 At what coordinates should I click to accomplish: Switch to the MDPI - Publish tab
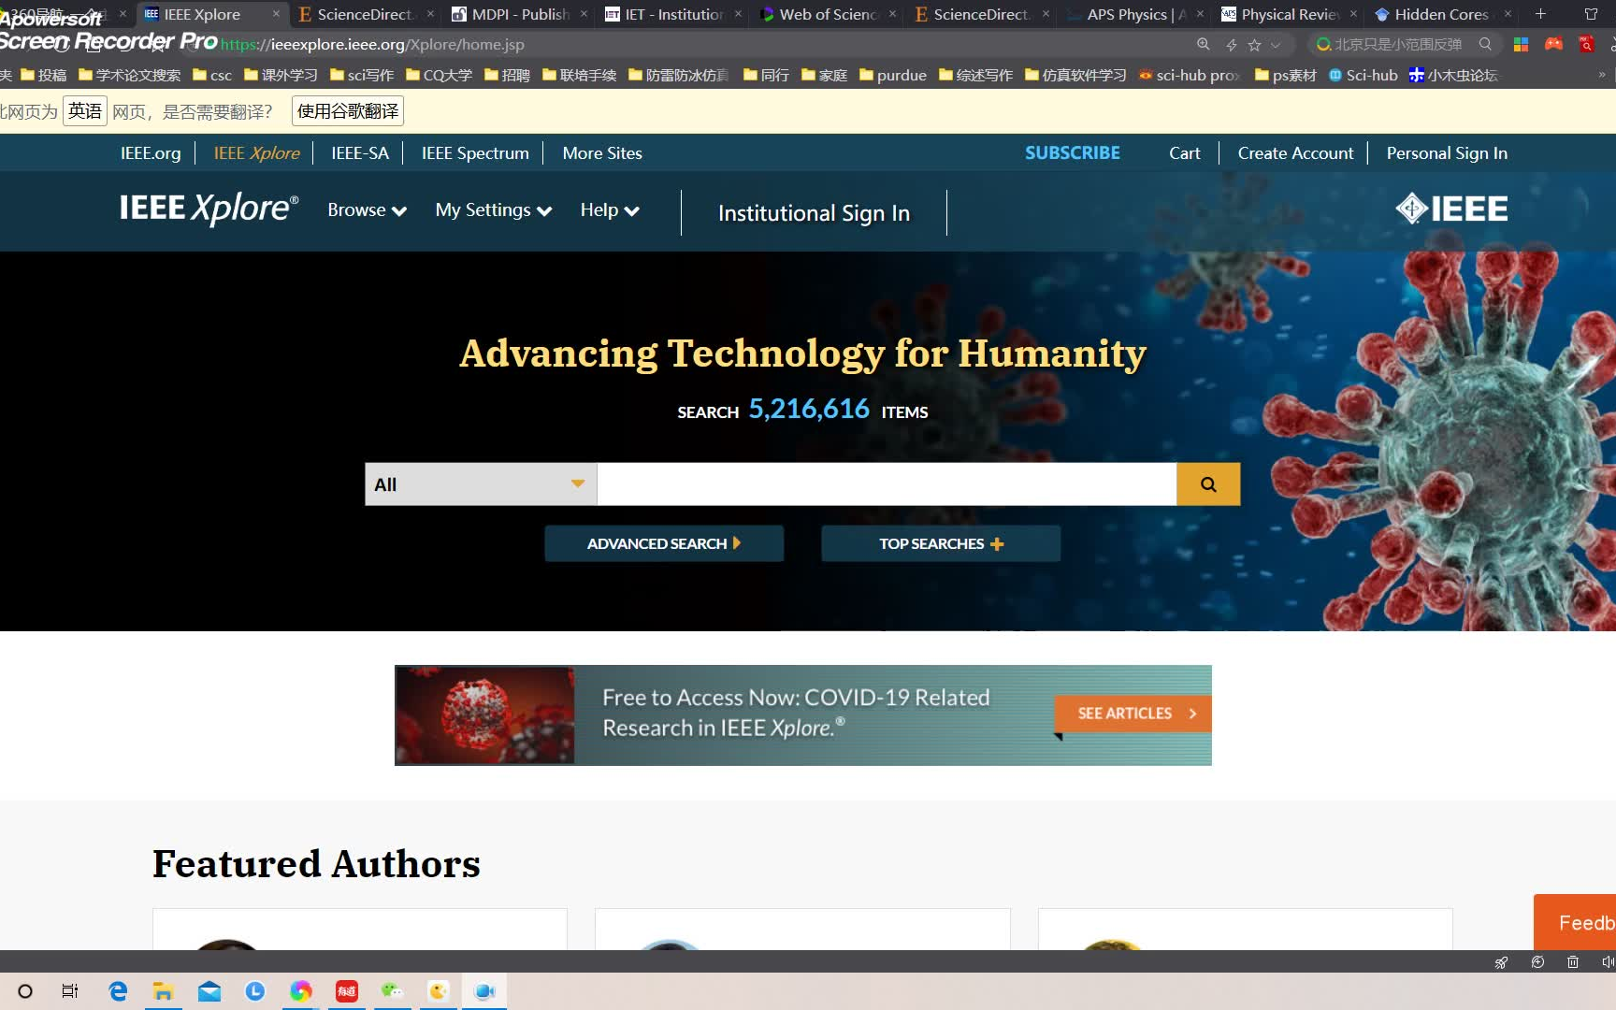[520, 14]
